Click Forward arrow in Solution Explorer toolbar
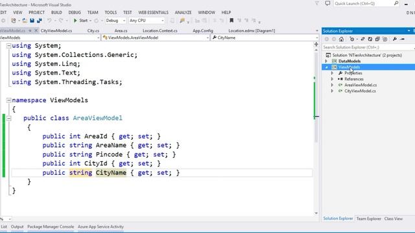Screen dimensions: 415x233 (x=334, y=39)
